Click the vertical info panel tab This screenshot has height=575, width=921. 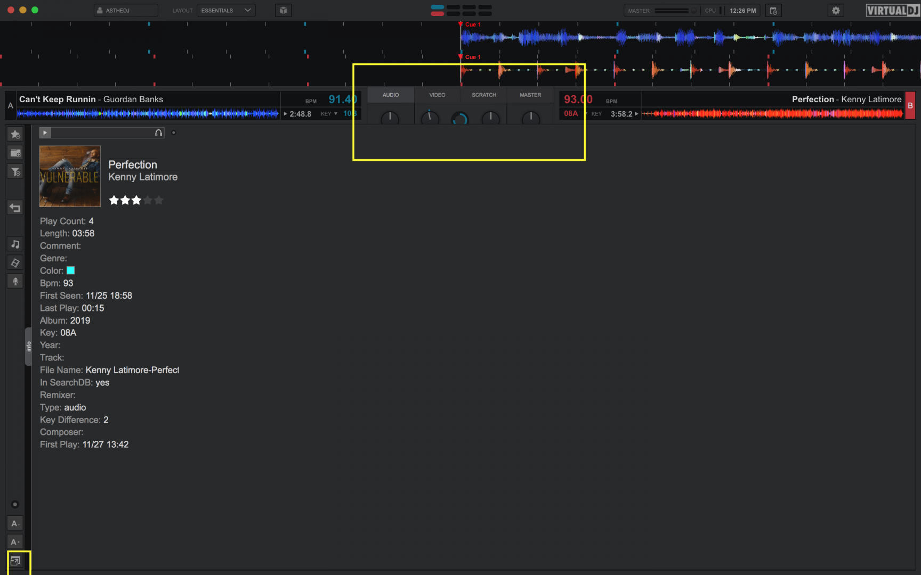tap(28, 346)
